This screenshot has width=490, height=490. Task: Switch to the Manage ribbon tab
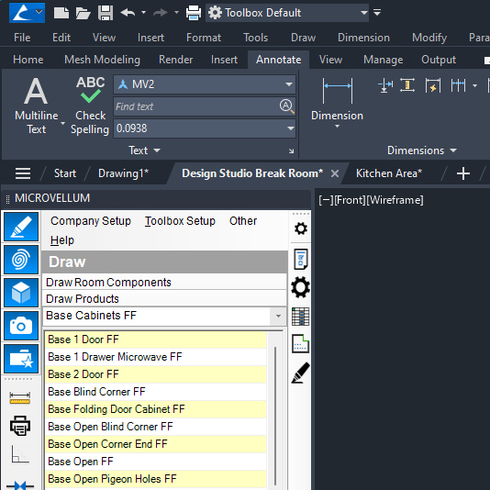[x=384, y=60]
